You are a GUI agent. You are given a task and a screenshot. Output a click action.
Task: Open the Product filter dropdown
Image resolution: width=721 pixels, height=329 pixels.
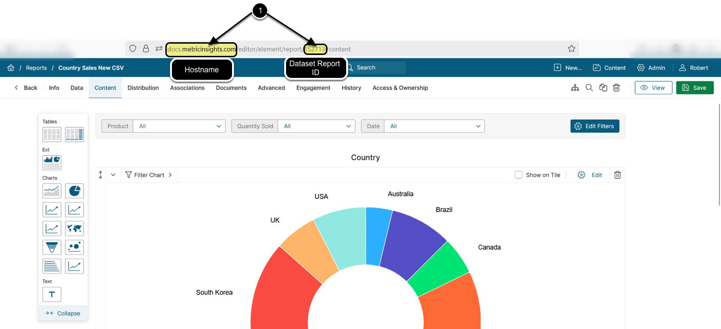point(179,126)
